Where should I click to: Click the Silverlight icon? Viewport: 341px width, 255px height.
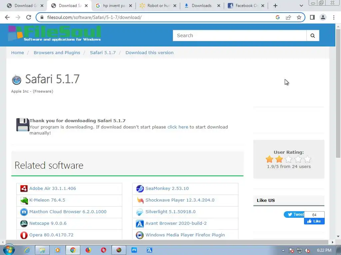point(140,212)
